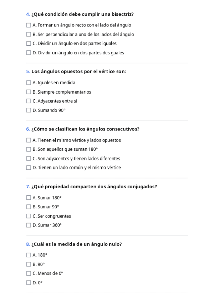Tick 'A. Sumar 180°' in question 7
This screenshot has width=214, height=303.
point(29,198)
